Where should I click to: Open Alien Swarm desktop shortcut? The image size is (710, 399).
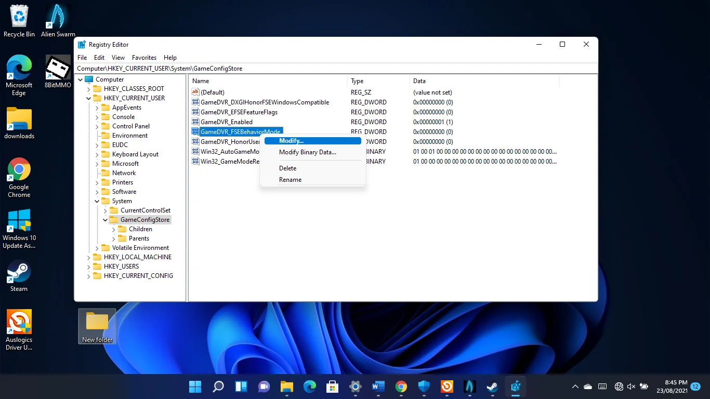tap(58, 21)
